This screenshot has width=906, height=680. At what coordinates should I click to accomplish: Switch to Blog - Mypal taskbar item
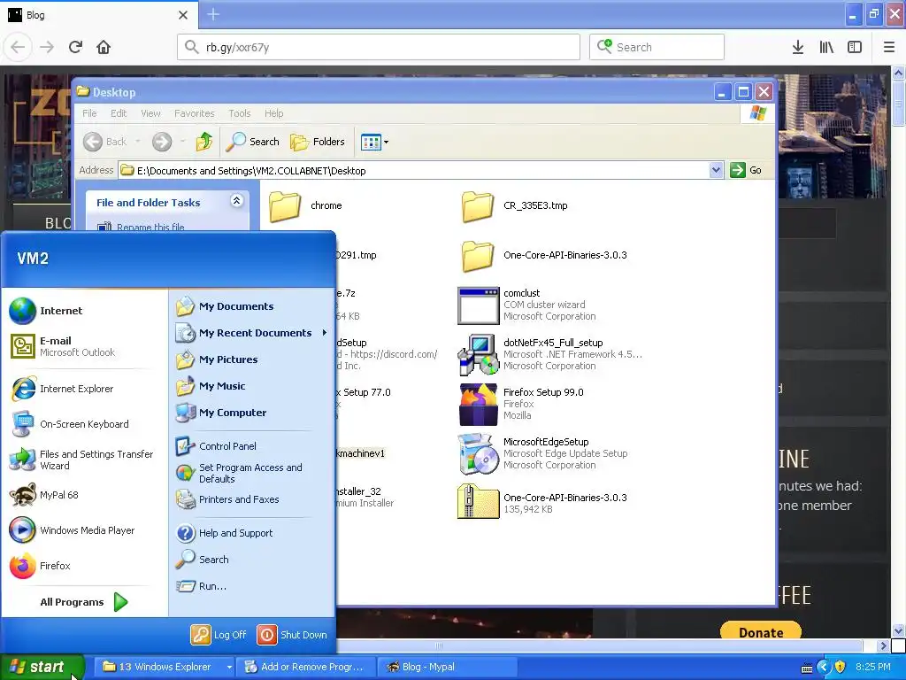[446, 667]
